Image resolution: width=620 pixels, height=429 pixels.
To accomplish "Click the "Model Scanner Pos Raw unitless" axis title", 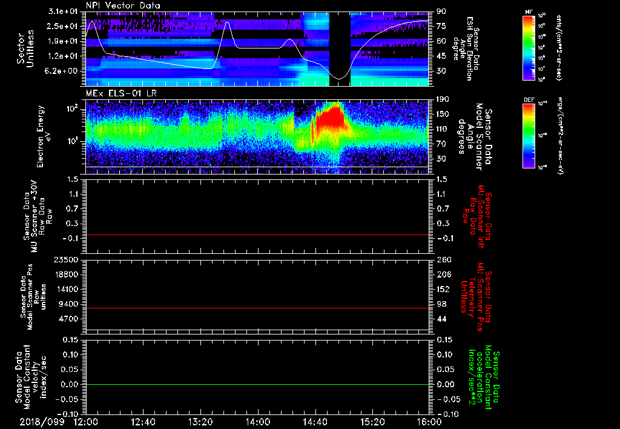I will click(33, 297).
